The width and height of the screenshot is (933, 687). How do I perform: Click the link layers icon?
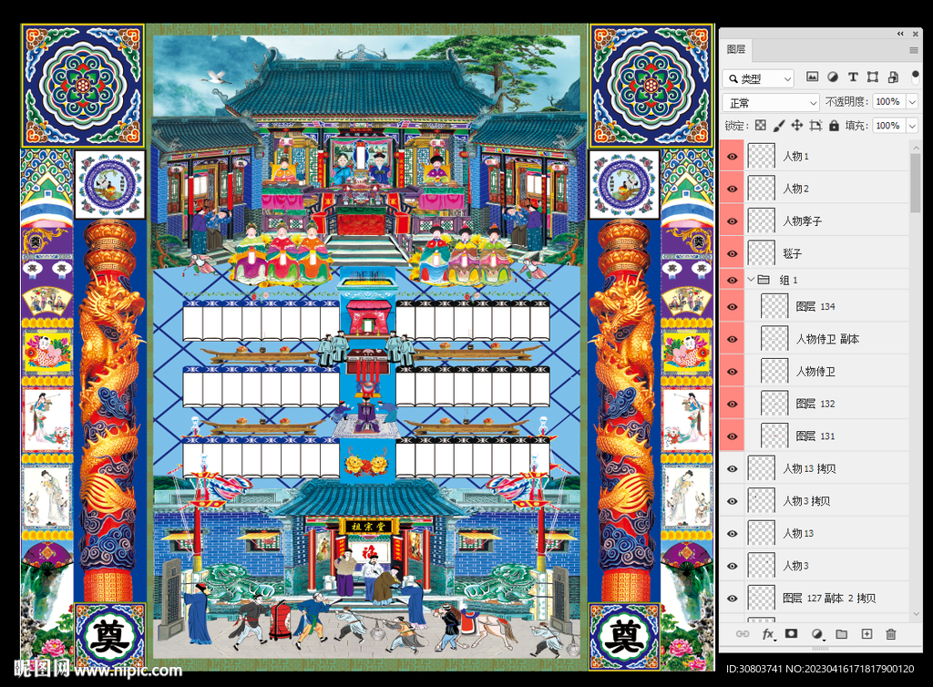(x=742, y=634)
